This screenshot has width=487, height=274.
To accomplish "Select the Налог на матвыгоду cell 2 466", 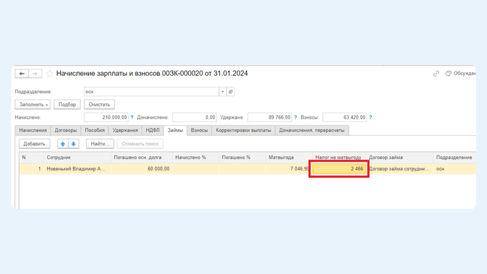I will pyautogui.click(x=340, y=168).
